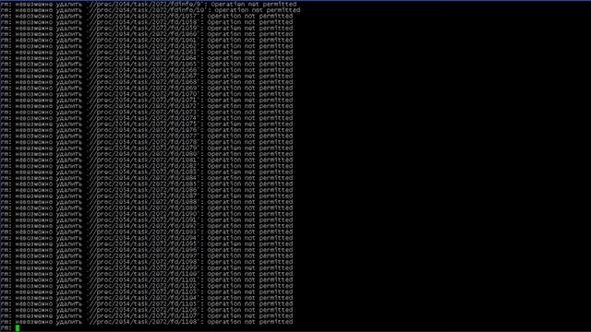
Task: Click the rm error line for fd/1057
Action: 146,17
